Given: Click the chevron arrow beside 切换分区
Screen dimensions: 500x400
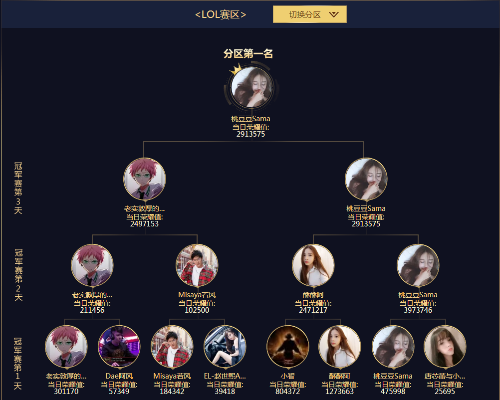Looking at the screenshot, I should pos(333,14).
